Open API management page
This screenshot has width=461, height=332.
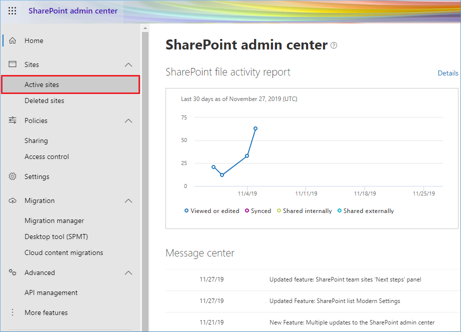tap(51, 292)
